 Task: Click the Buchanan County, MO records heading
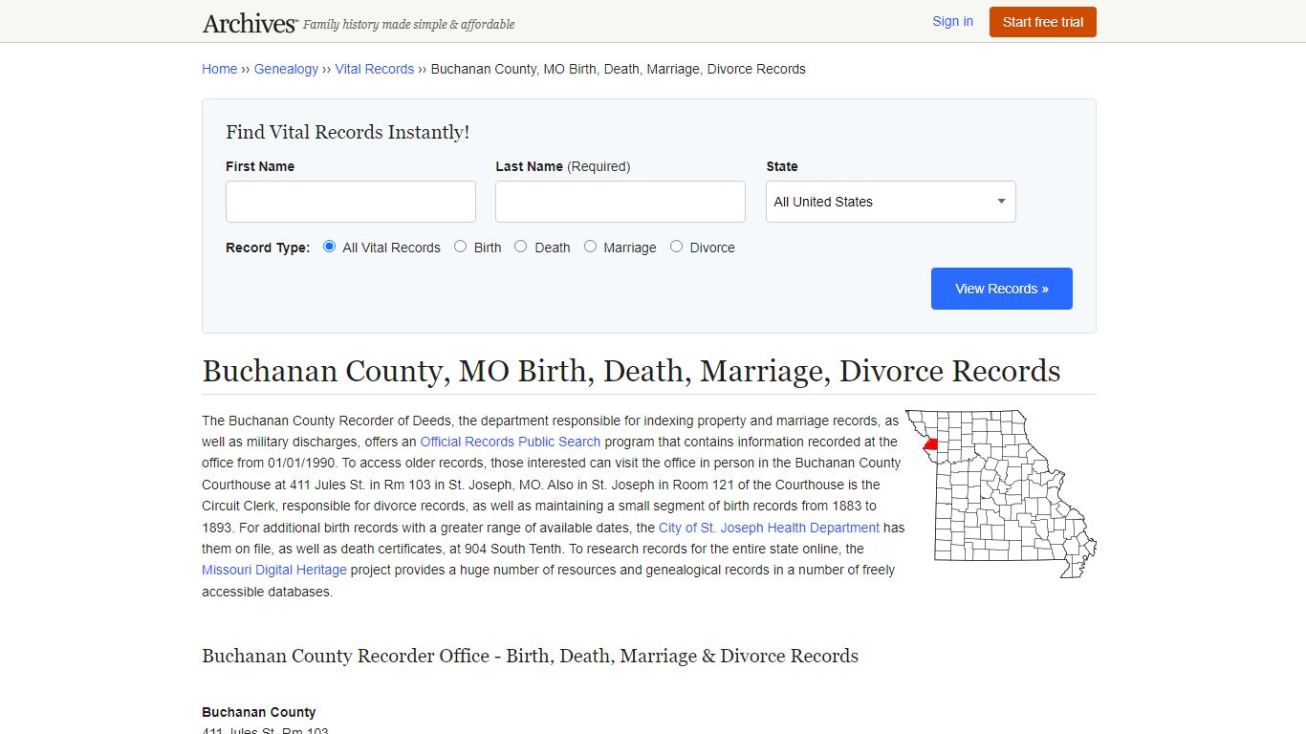point(631,371)
